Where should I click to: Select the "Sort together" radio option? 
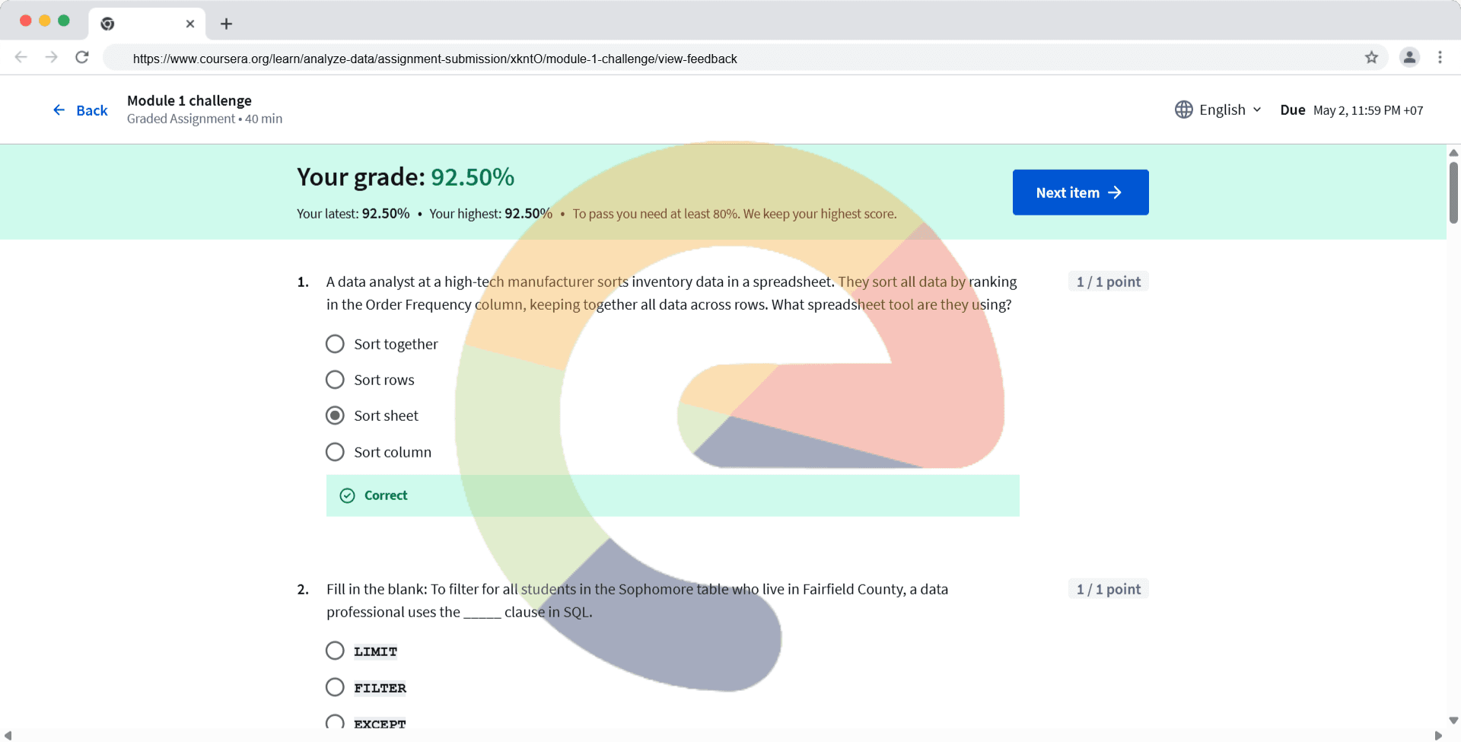pos(335,344)
